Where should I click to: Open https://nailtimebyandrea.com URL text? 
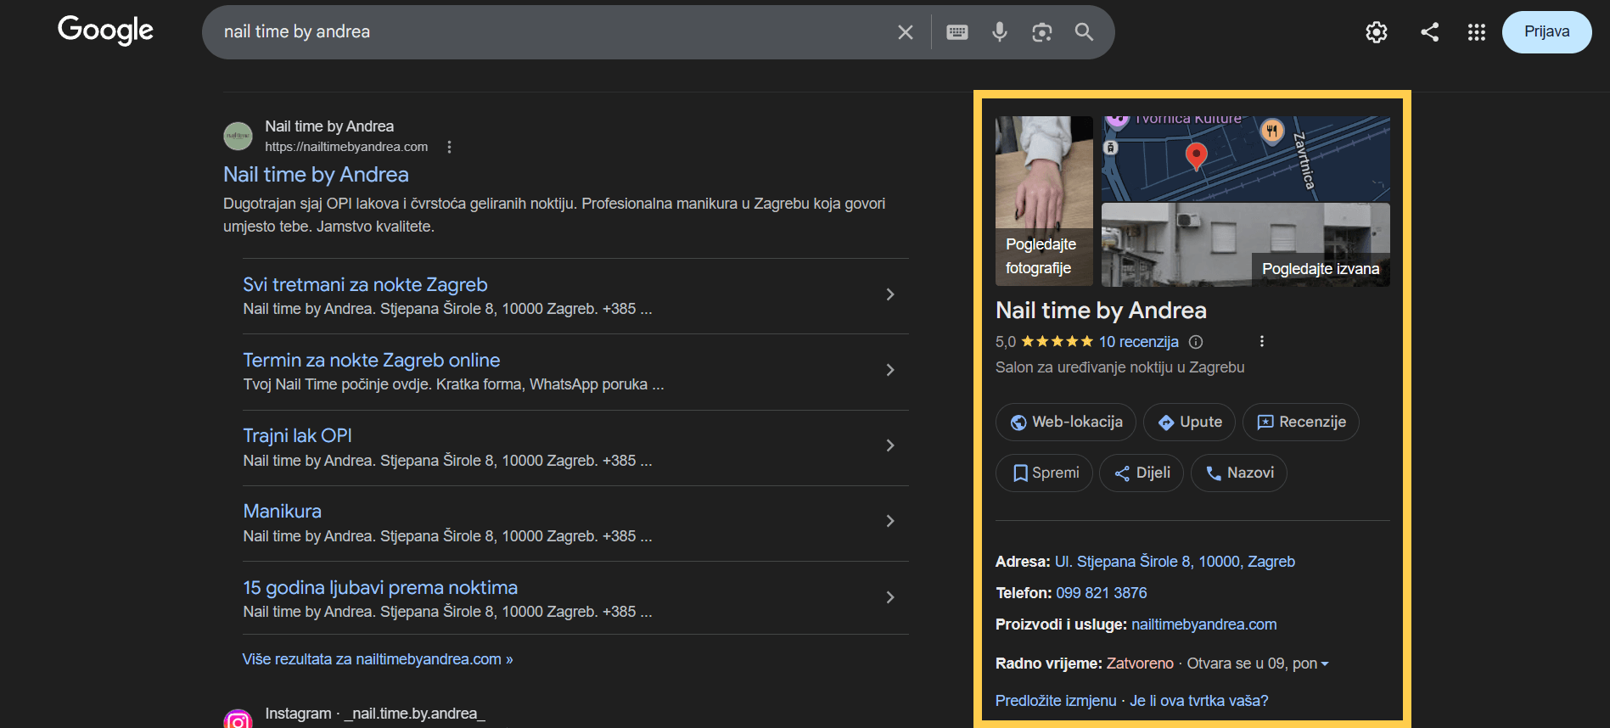[346, 147]
